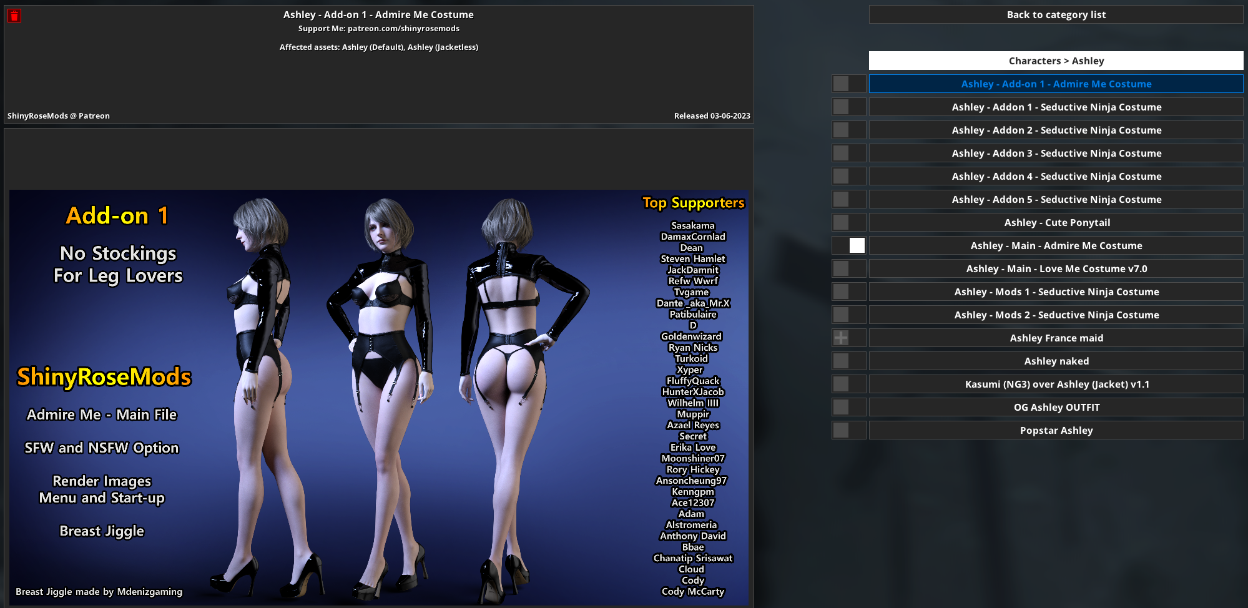Select Ashley - Addon 5 - Seductive Ninja Costume
This screenshot has width=1248, height=608.
tap(1056, 199)
